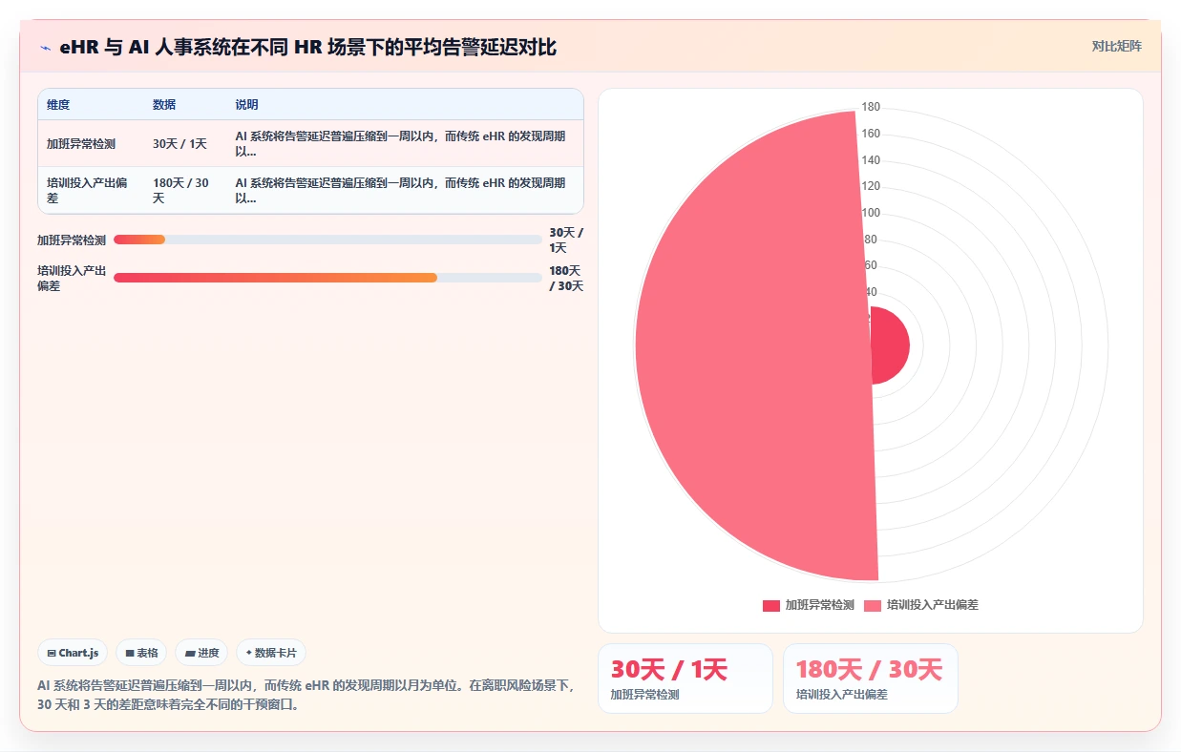Click the 对比矩阵 label in header
This screenshot has width=1181, height=752.
click(1116, 46)
